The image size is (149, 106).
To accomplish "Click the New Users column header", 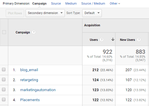I will tap(127, 40).
